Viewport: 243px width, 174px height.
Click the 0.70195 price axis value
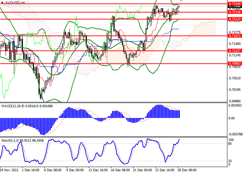(x=235, y=90)
